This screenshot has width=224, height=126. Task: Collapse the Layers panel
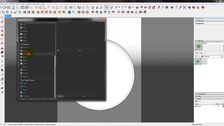pyautogui.click(x=196, y=98)
